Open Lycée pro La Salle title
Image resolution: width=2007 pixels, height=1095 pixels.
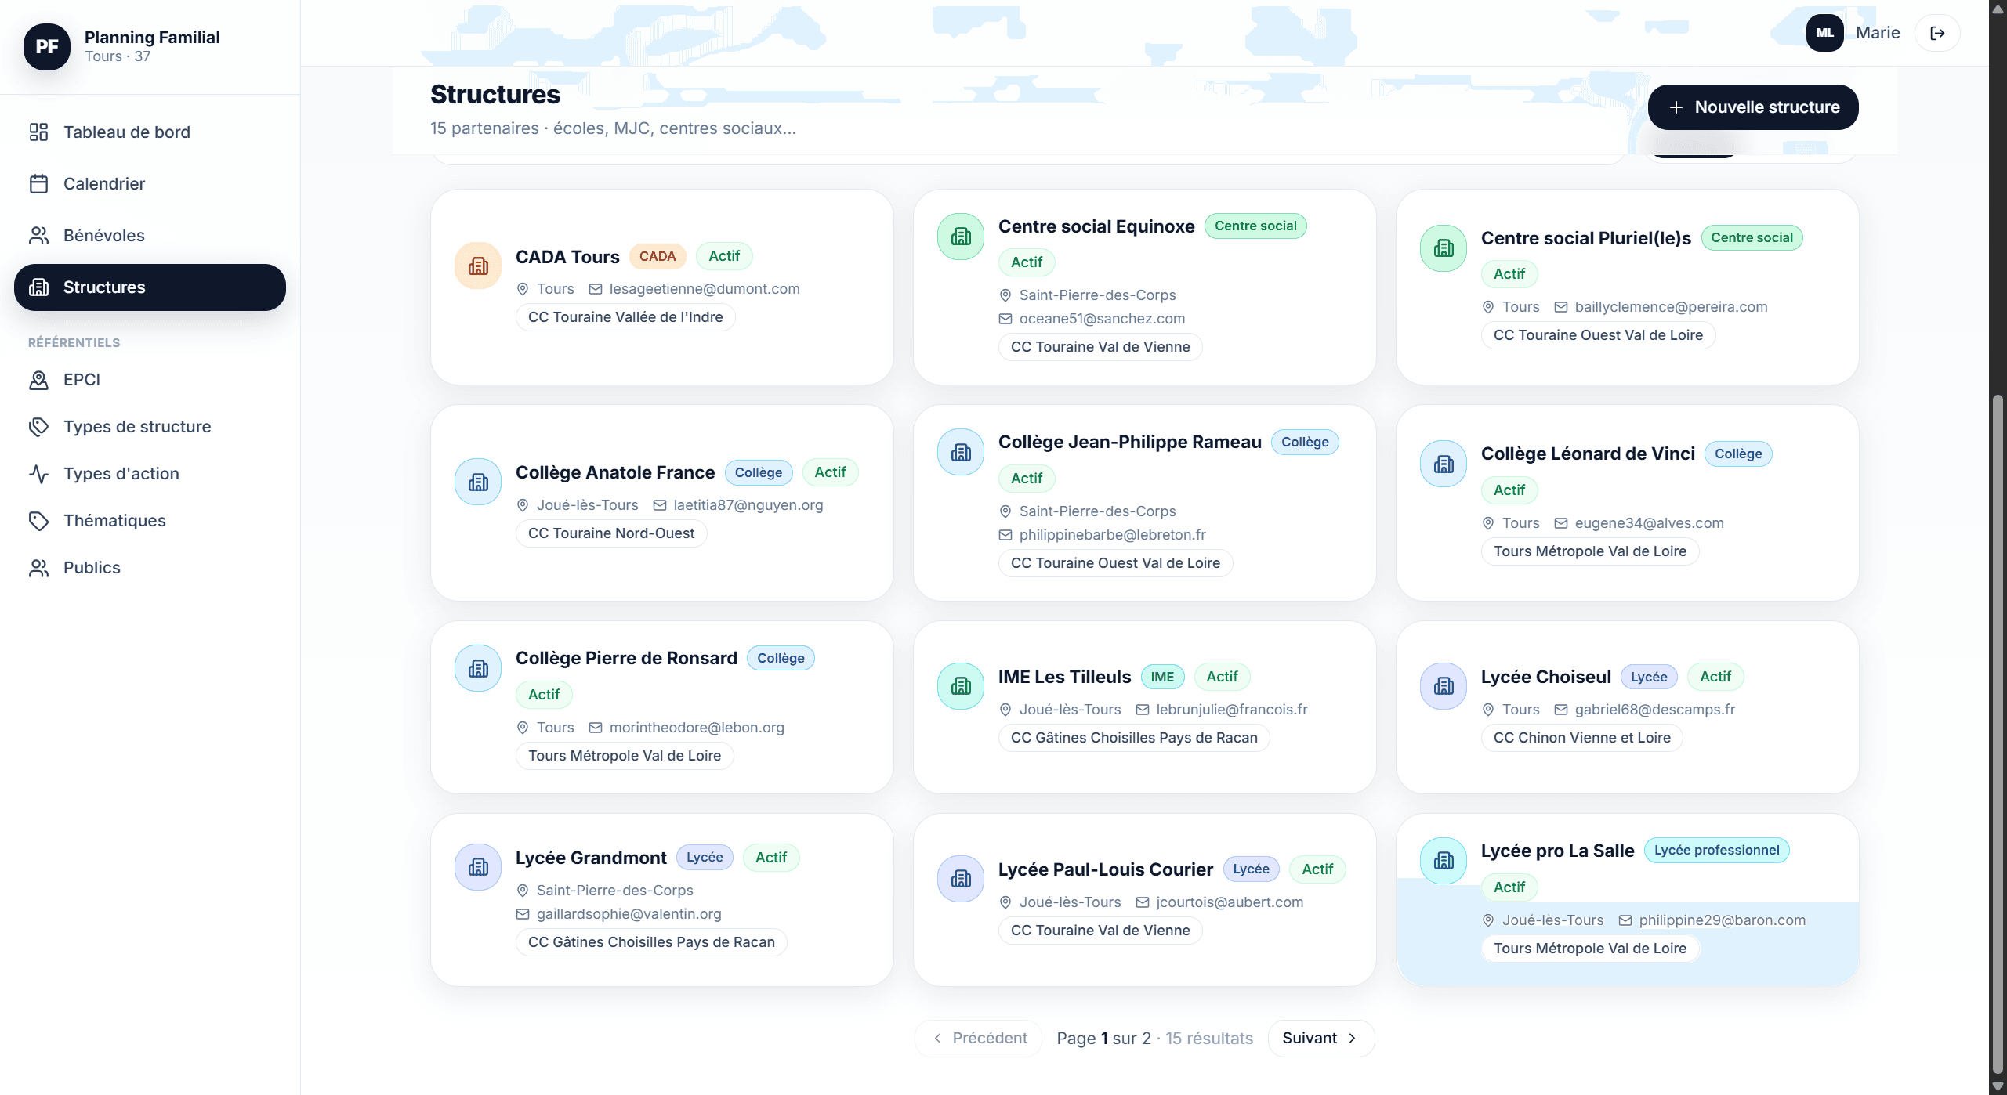click(1558, 851)
